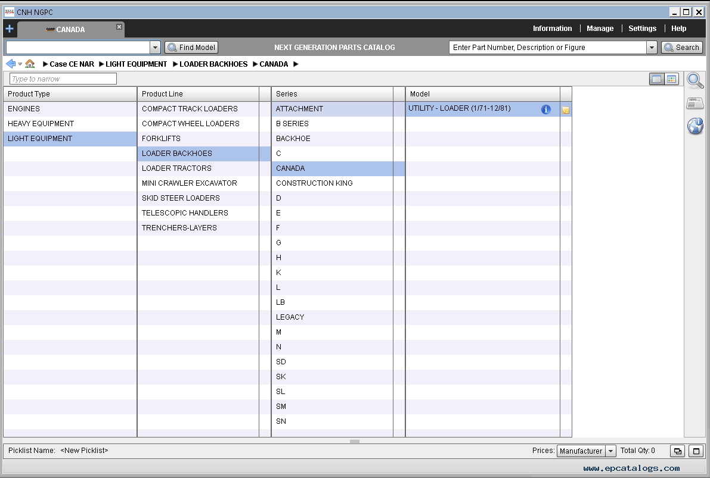The height and width of the screenshot is (478, 710).
Task: Click the Find Model button
Action: 191,48
